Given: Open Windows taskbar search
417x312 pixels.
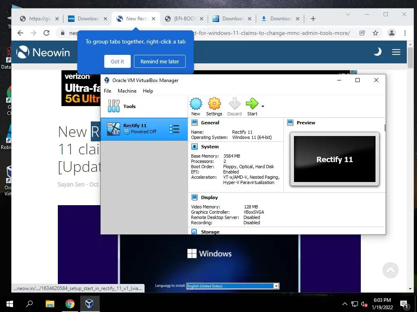Looking at the screenshot, I should pyautogui.click(x=29, y=304).
